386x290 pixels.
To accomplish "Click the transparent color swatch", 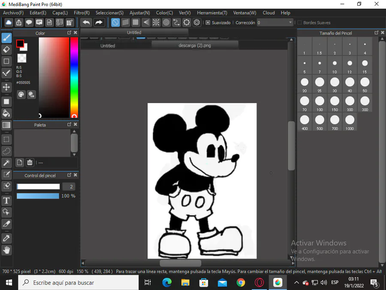I will [x=22, y=58].
